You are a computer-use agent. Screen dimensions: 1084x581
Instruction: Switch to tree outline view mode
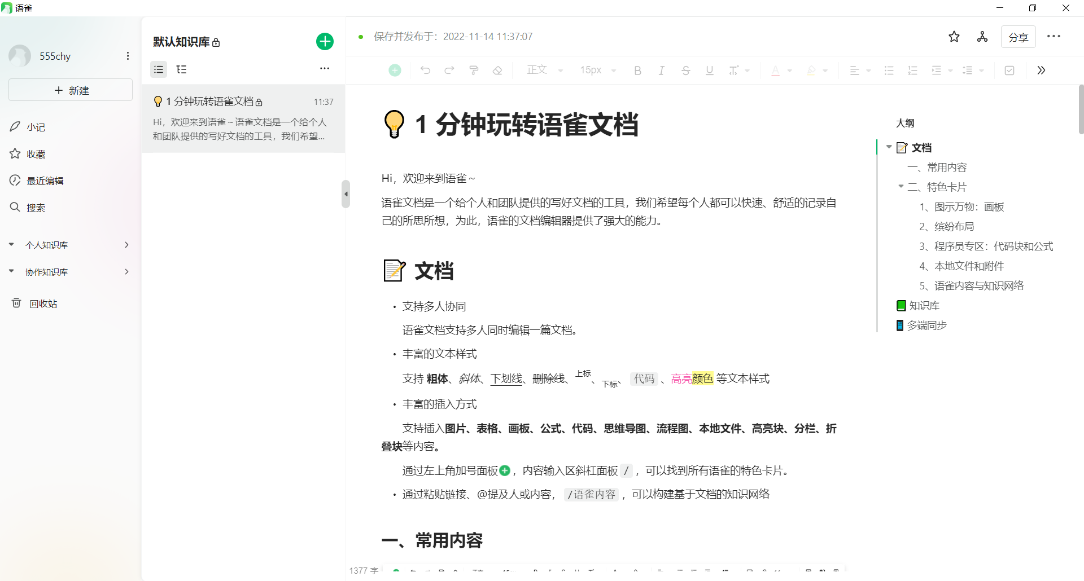(181, 69)
